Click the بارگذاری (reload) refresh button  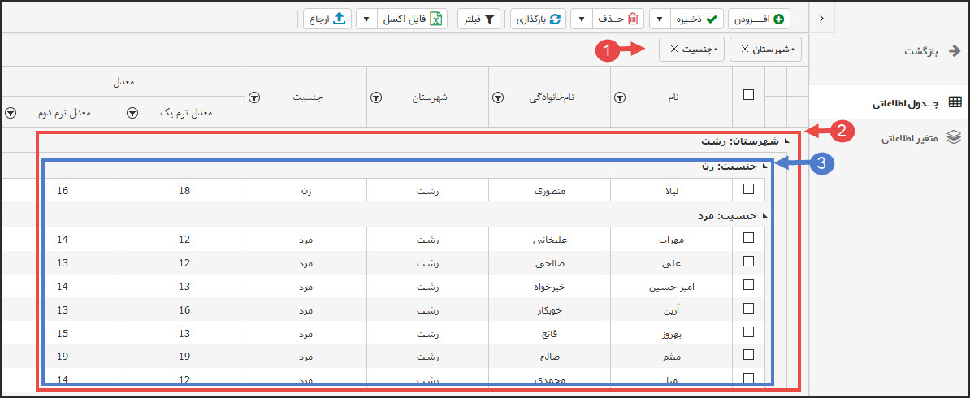click(x=538, y=19)
